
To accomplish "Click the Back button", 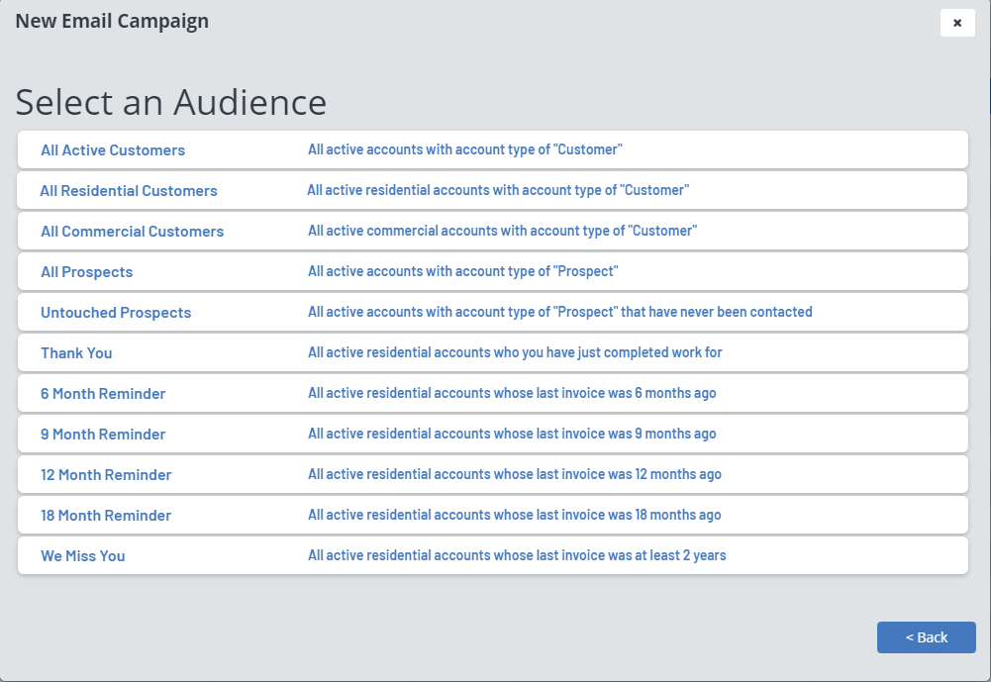I will coord(926,637).
